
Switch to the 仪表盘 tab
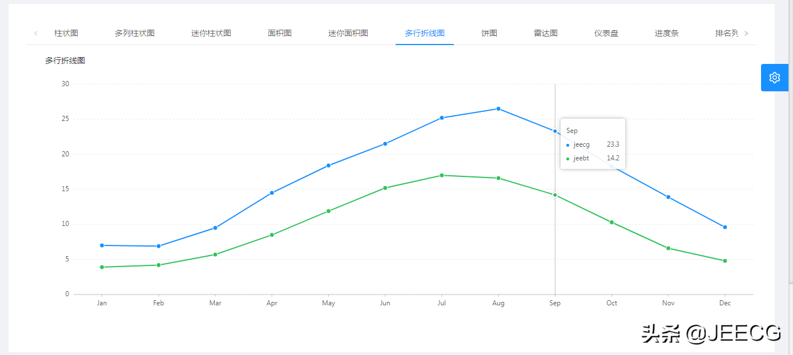606,33
